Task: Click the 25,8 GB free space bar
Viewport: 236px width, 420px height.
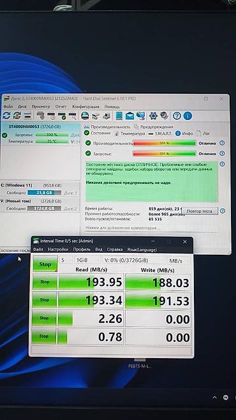Action: click(x=44, y=193)
